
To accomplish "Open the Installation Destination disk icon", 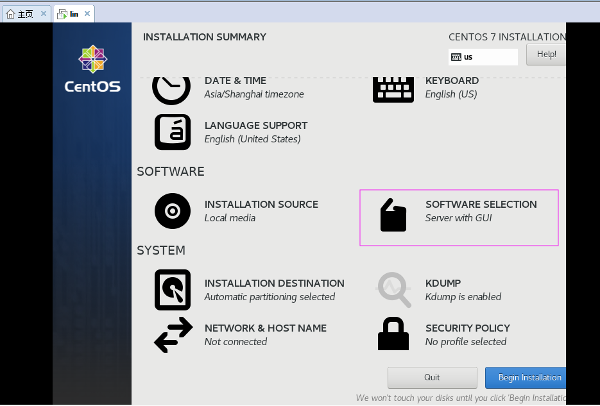I will click(173, 290).
